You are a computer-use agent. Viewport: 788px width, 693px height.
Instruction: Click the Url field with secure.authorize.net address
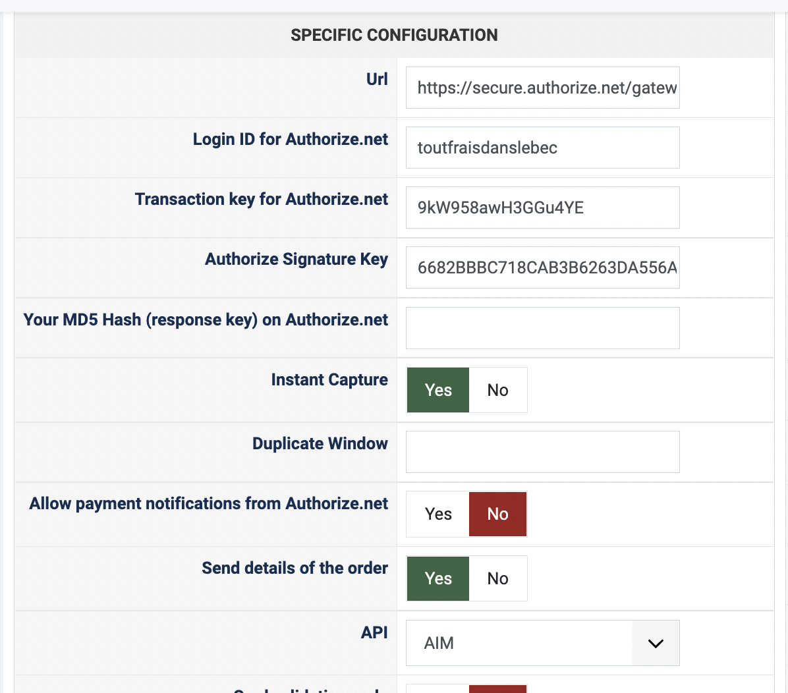(x=542, y=88)
